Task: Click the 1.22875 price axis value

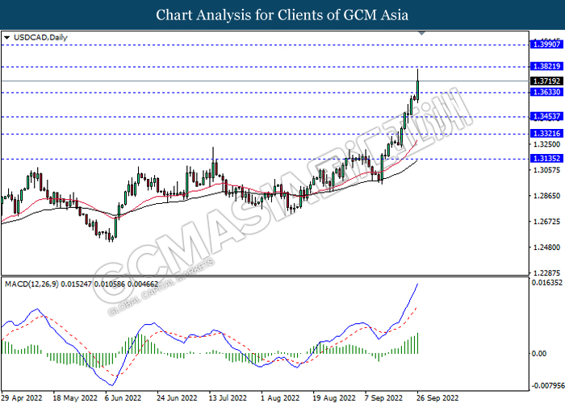Action: [546, 272]
